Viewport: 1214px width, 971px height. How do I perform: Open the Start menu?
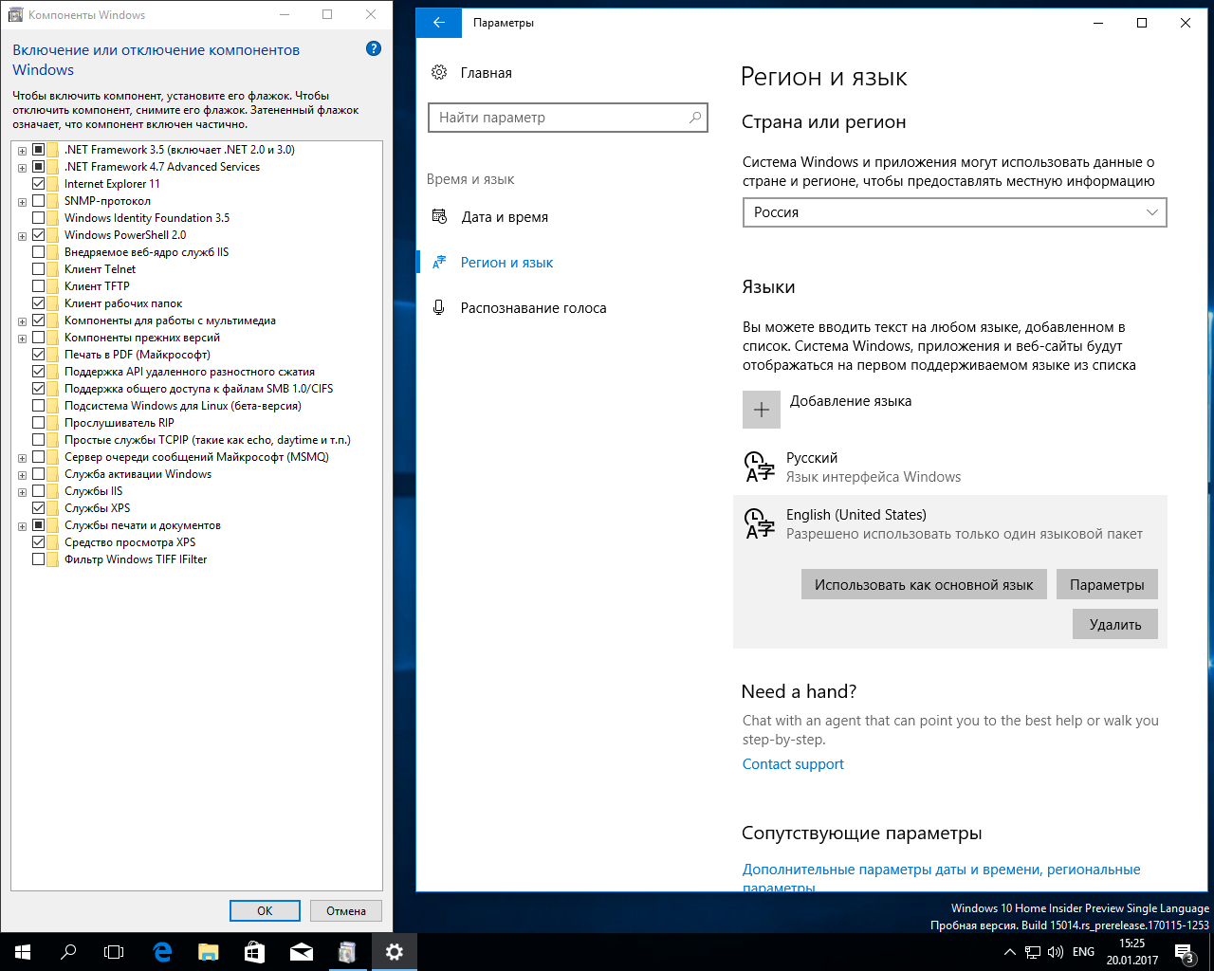(23, 952)
